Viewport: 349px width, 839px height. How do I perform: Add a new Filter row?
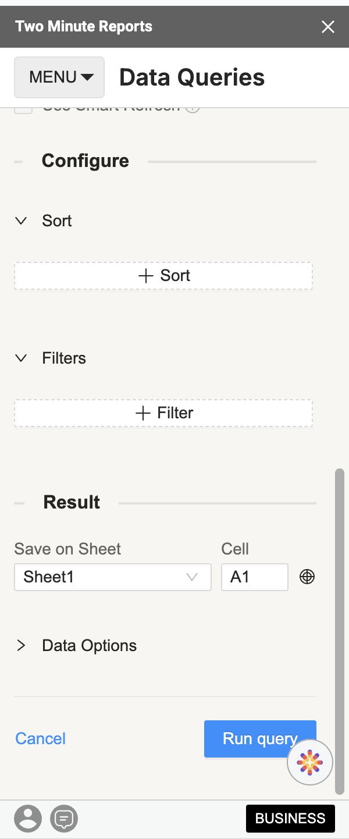point(163,413)
